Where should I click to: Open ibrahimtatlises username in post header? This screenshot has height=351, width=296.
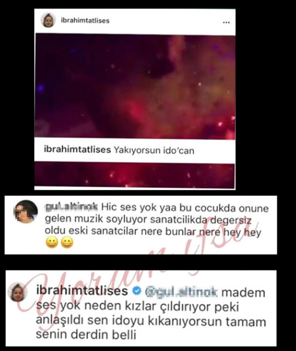pos(85,21)
